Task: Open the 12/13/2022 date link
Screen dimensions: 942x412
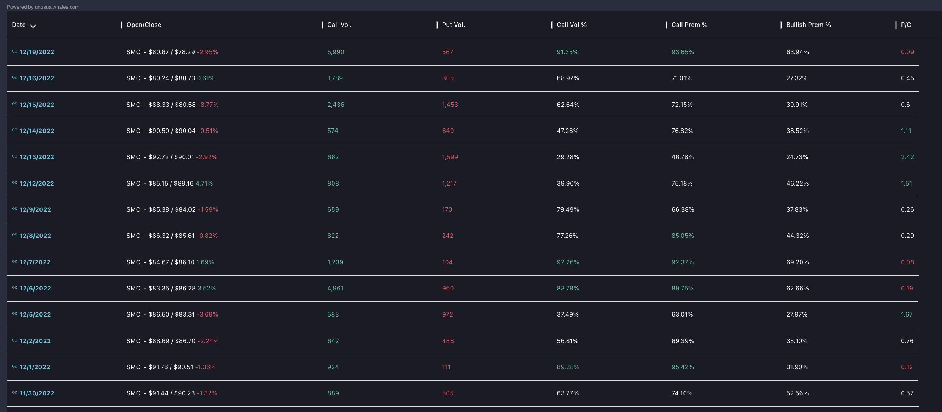Action: pyautogui.click(x=37, y=157)
